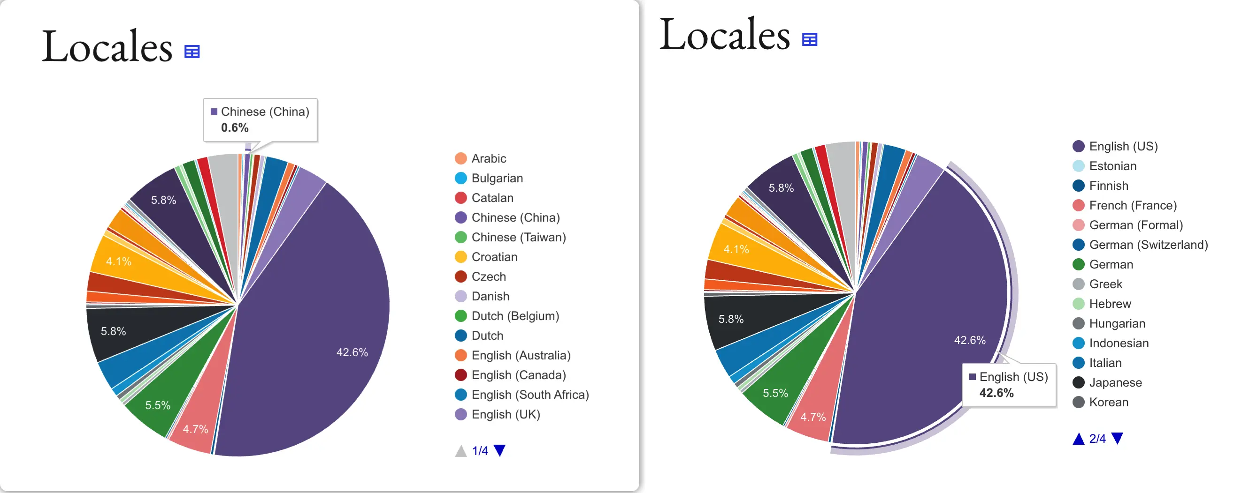
Task: Select Catalan in the left legend
Action: point(484,198)
